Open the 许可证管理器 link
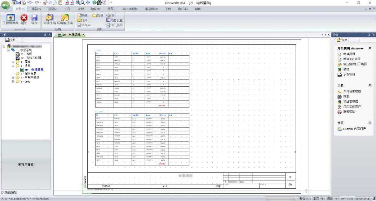The width and height of the screenshot is (376, 201). 352,91
